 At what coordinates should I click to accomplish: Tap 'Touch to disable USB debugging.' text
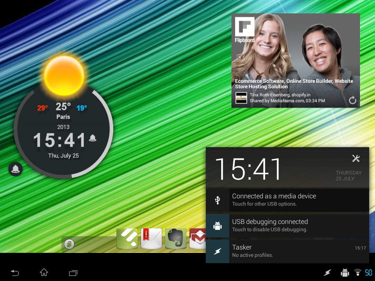point(270,229)
